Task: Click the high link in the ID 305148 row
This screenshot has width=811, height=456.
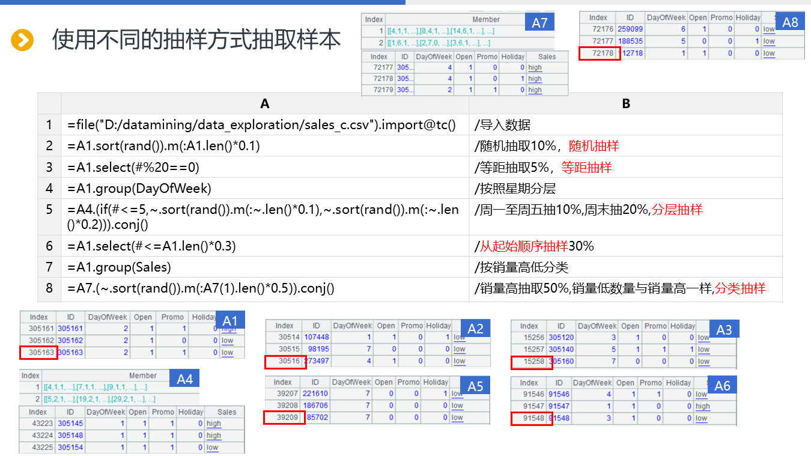Action: pos(214,436)
